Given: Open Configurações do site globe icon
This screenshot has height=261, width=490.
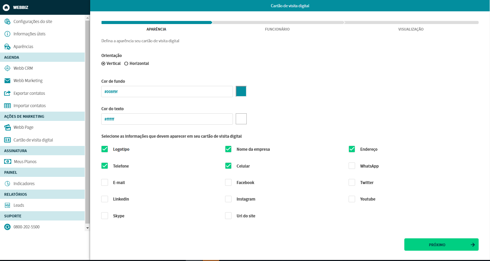Looking at the screenshot, I should (x=7, y=22).
